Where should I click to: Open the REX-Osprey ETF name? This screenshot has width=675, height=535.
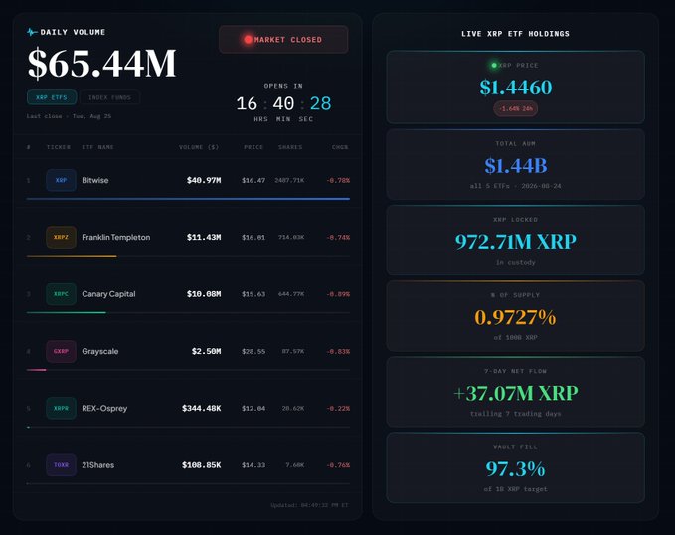[104, 408]
